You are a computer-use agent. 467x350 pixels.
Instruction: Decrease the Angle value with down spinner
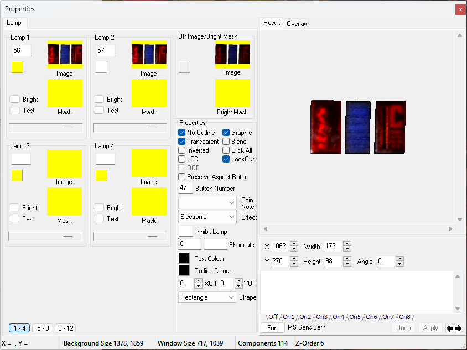coord(400,264)
